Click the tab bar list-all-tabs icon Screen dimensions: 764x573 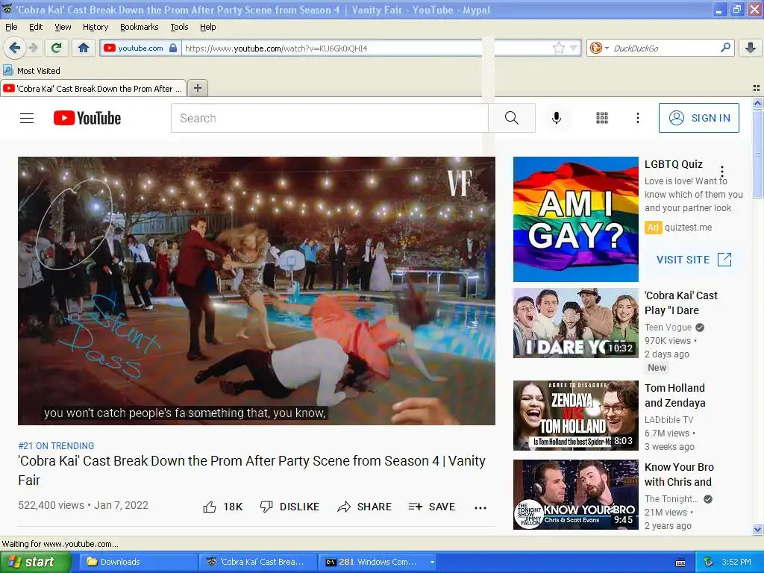tap(757, 88)
